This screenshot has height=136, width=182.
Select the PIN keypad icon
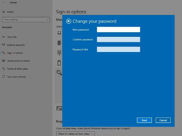[x=59, y=53]
